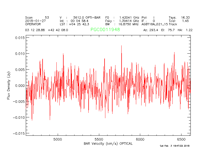Click the OPERATOR label in header

[x=33, y=24]
